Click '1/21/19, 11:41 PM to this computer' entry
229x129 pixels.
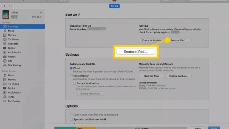(157, 88)
